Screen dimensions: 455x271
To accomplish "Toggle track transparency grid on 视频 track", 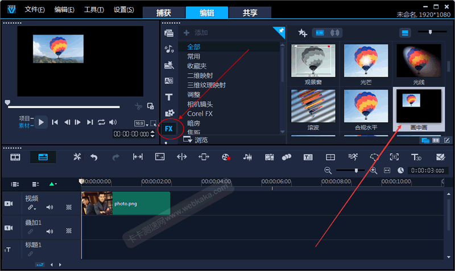I will click(x=69, y=207).
